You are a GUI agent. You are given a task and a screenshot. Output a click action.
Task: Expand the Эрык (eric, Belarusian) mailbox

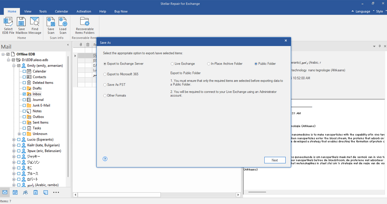click(14, 151)
